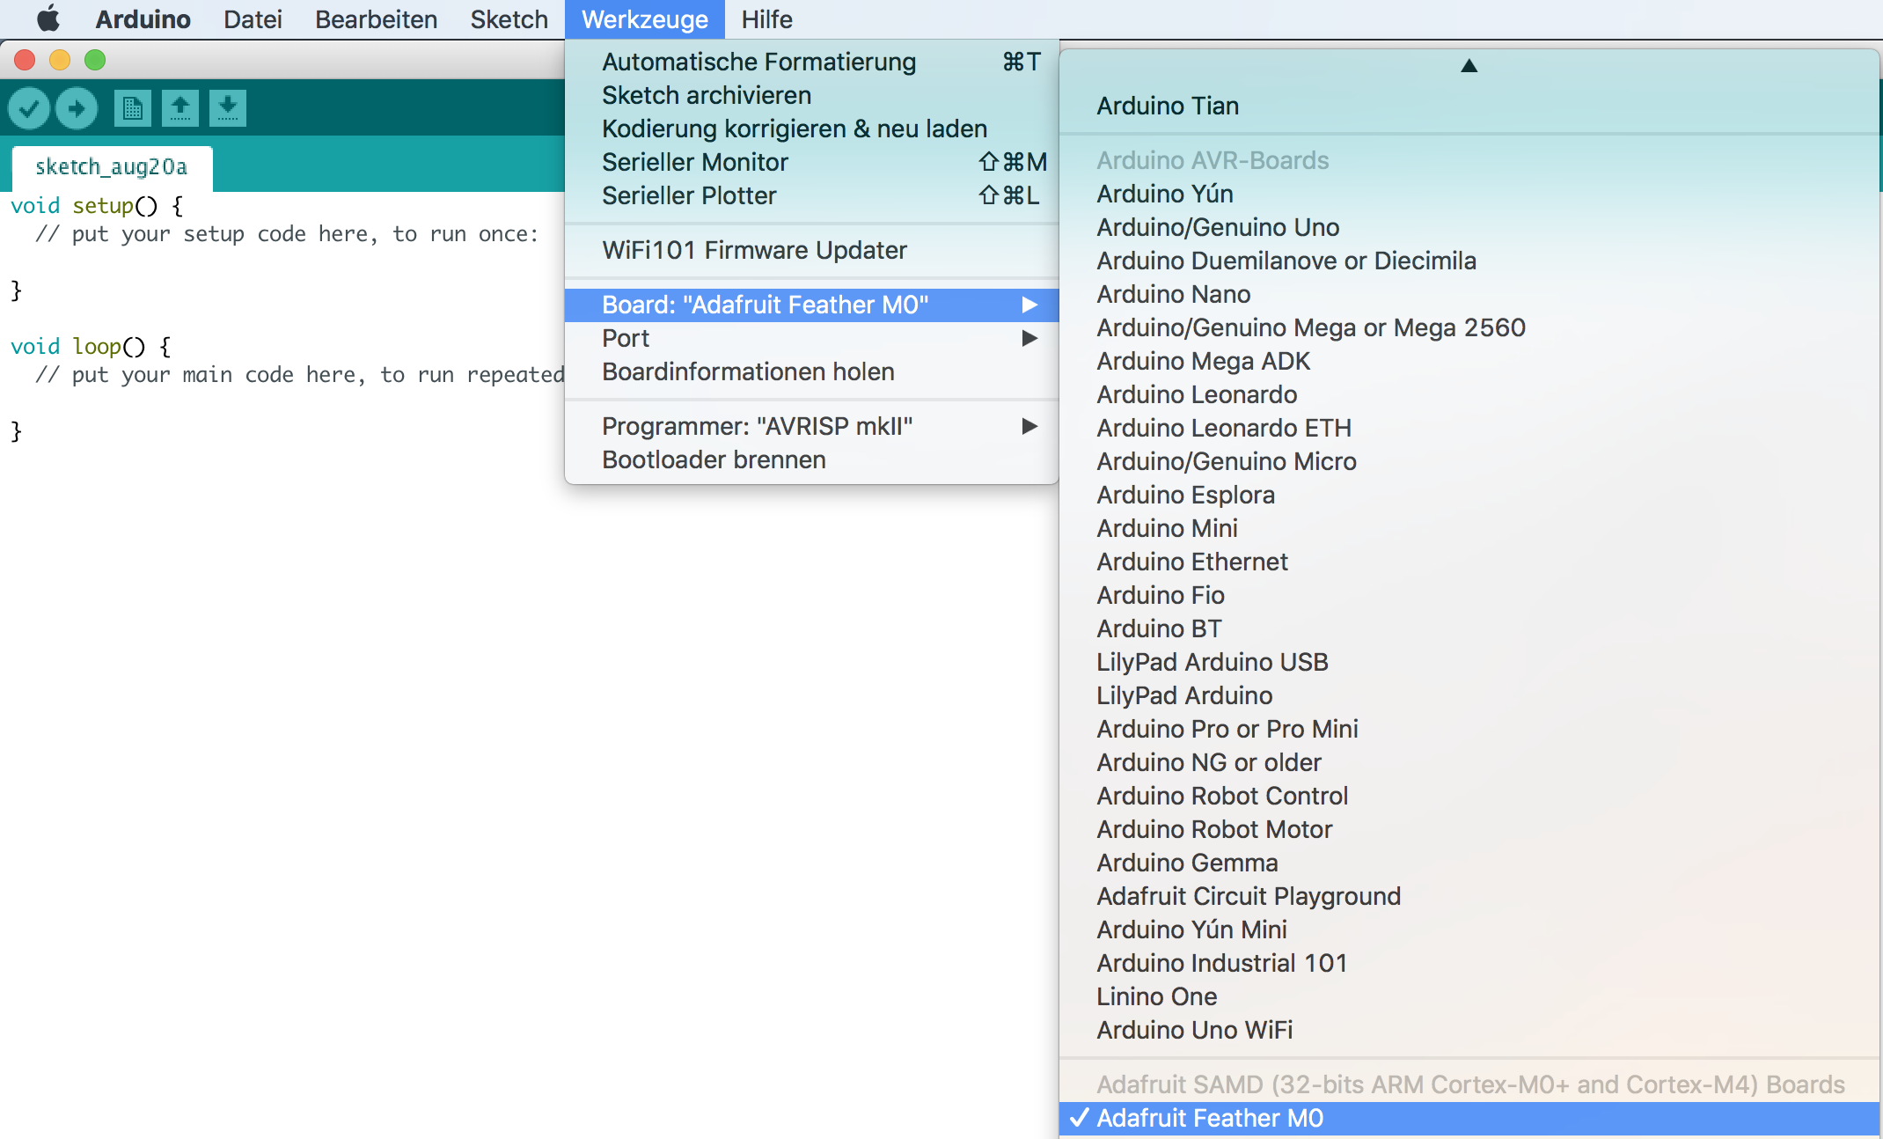Select Arduino NG or older
The height and width of the screenshot is (1139, 1883).
(1469, 762)
